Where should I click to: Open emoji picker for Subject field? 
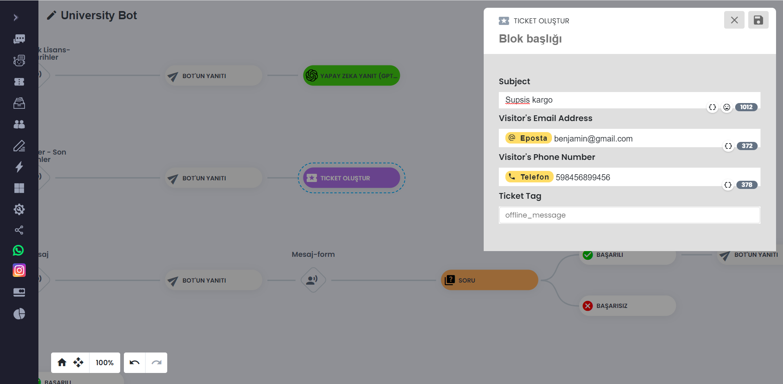click(727, 107)
